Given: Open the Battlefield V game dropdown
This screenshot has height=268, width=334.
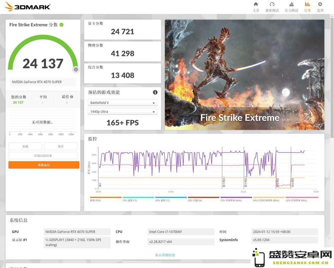Looking at the screenshot, I should point(123,103).
